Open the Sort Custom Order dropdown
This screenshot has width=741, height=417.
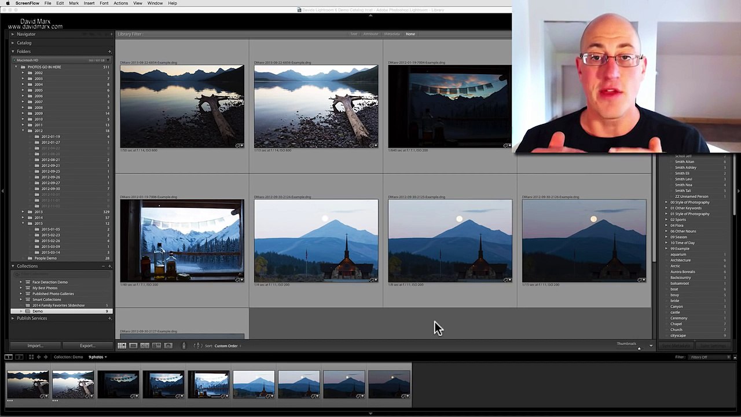point(228,346)
